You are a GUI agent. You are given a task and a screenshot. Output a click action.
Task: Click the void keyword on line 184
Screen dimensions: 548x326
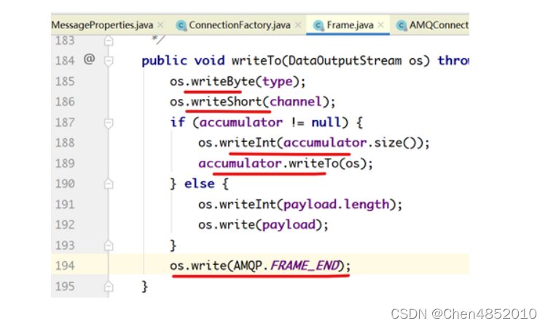209,61
